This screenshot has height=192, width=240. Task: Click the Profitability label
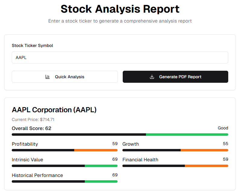pyautogui.click(x=25, y=144)
